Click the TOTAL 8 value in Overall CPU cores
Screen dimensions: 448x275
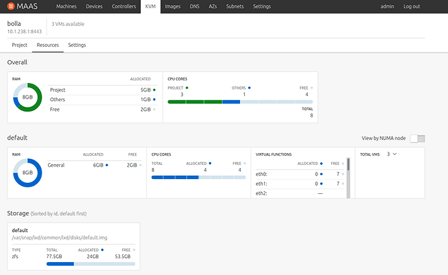[x=312, y=115]
